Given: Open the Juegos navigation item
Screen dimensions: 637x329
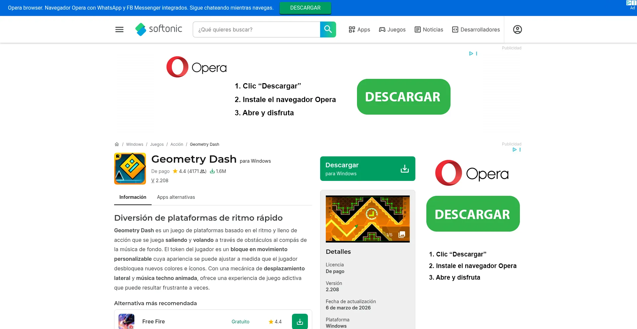Looking at the screenshot, I should 392,29.
